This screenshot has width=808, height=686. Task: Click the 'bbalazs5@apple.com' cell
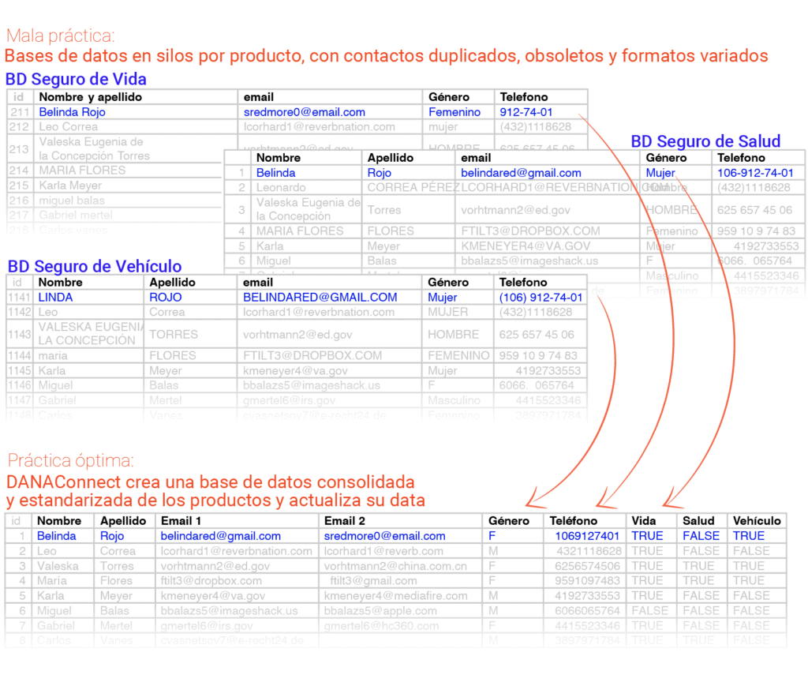pos(380,610)
